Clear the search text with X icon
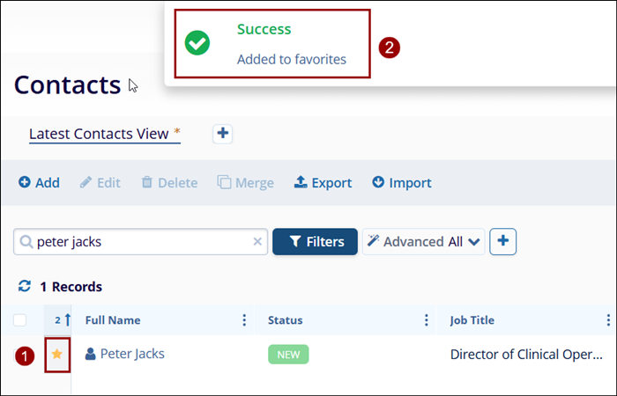This screenshot has width=617, height=396. tap(257, 242)
